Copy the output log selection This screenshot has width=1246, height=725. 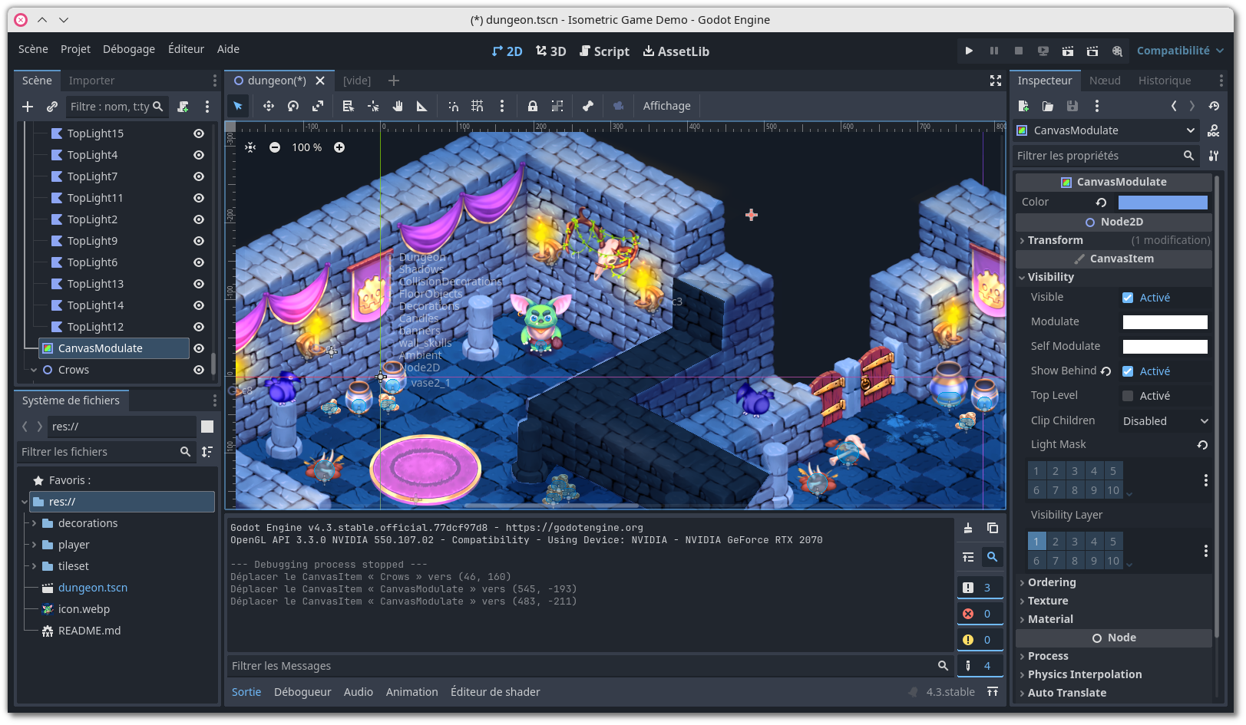pyautogui.click(x=993, y=528)
